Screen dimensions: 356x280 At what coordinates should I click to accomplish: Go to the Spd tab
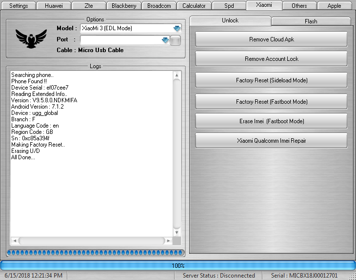pos(229,6)
